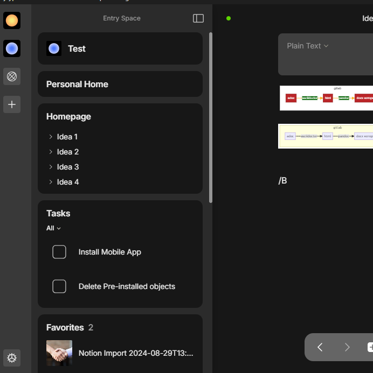Open the gallery globe icon
The width and height of the screenshot is (373, 373).
pos(12,76)
